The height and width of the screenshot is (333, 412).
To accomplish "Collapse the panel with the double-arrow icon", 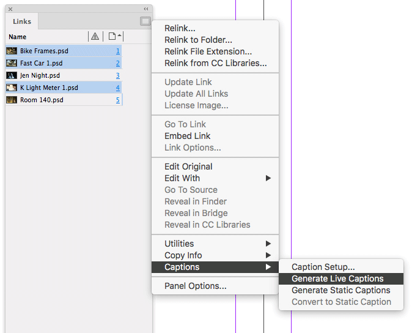I will pyautogui.click(x=146, y=9).
